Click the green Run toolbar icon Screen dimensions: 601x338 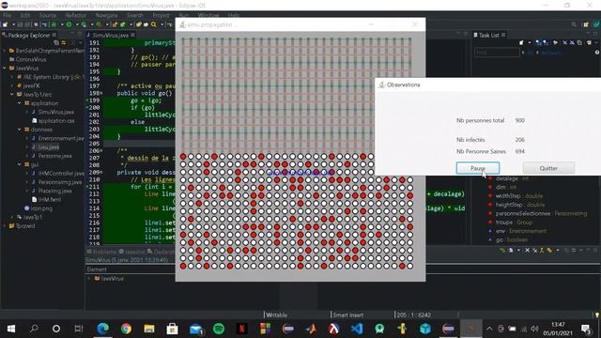(69, 24)
